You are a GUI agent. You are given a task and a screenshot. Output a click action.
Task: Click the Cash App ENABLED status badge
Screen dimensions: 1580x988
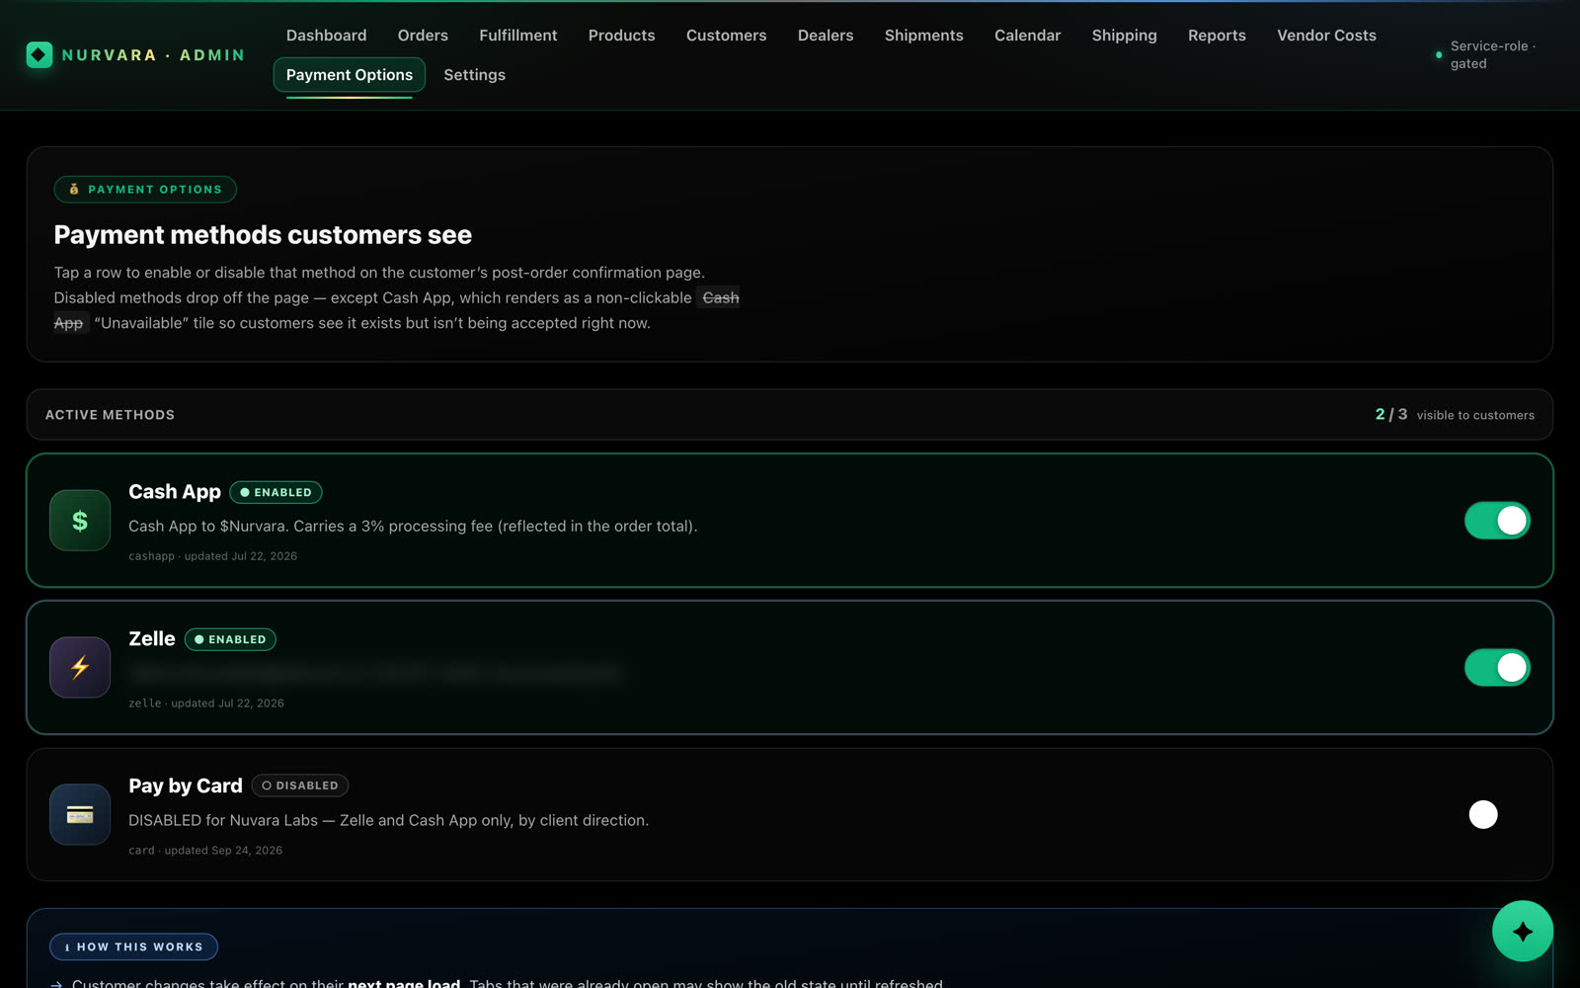tap(276, 492)
